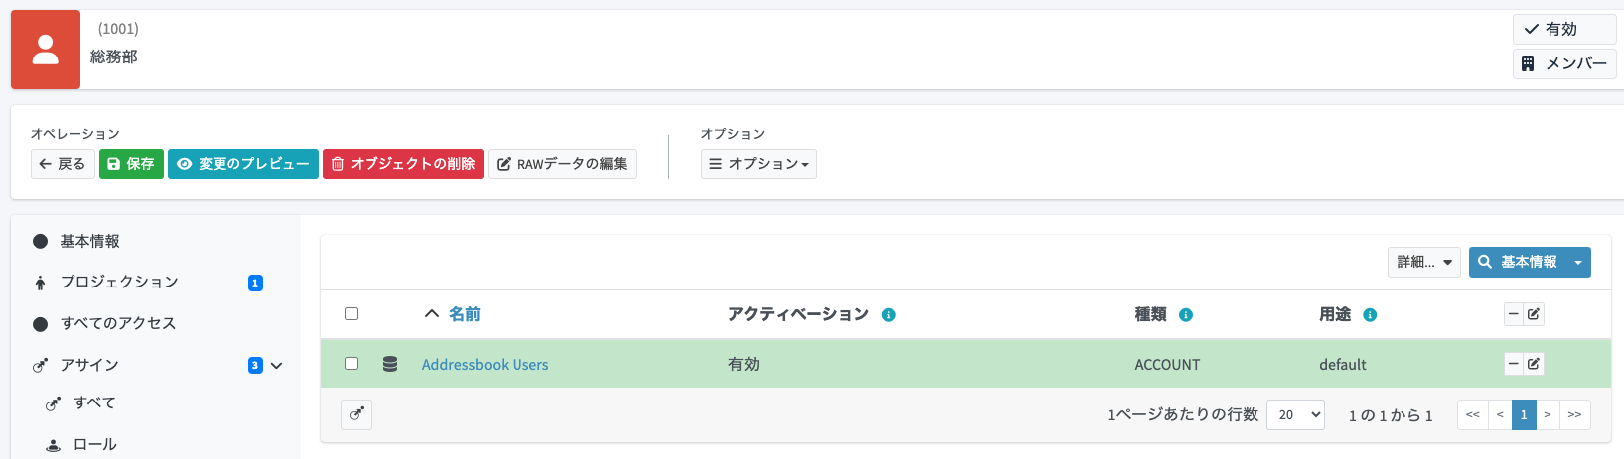The height and width of the screenshot is (459, 1624).
Task: Open the rows-per-page dropdown showing 20
Action: pyautogui.click(x=1295, y=414)
